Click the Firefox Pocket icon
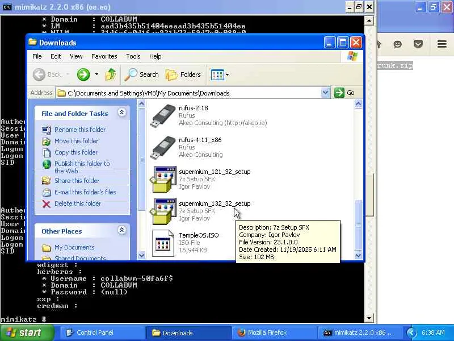The width and height of the screenshot is (454, 341). click(x=418, y=44)
